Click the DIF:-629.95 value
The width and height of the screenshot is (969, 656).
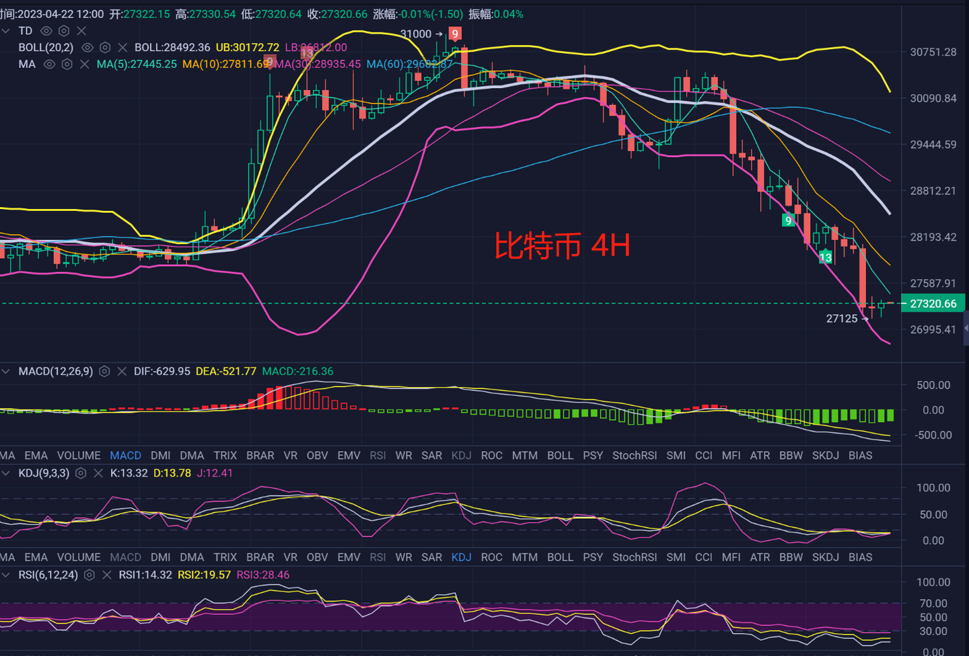162,371
